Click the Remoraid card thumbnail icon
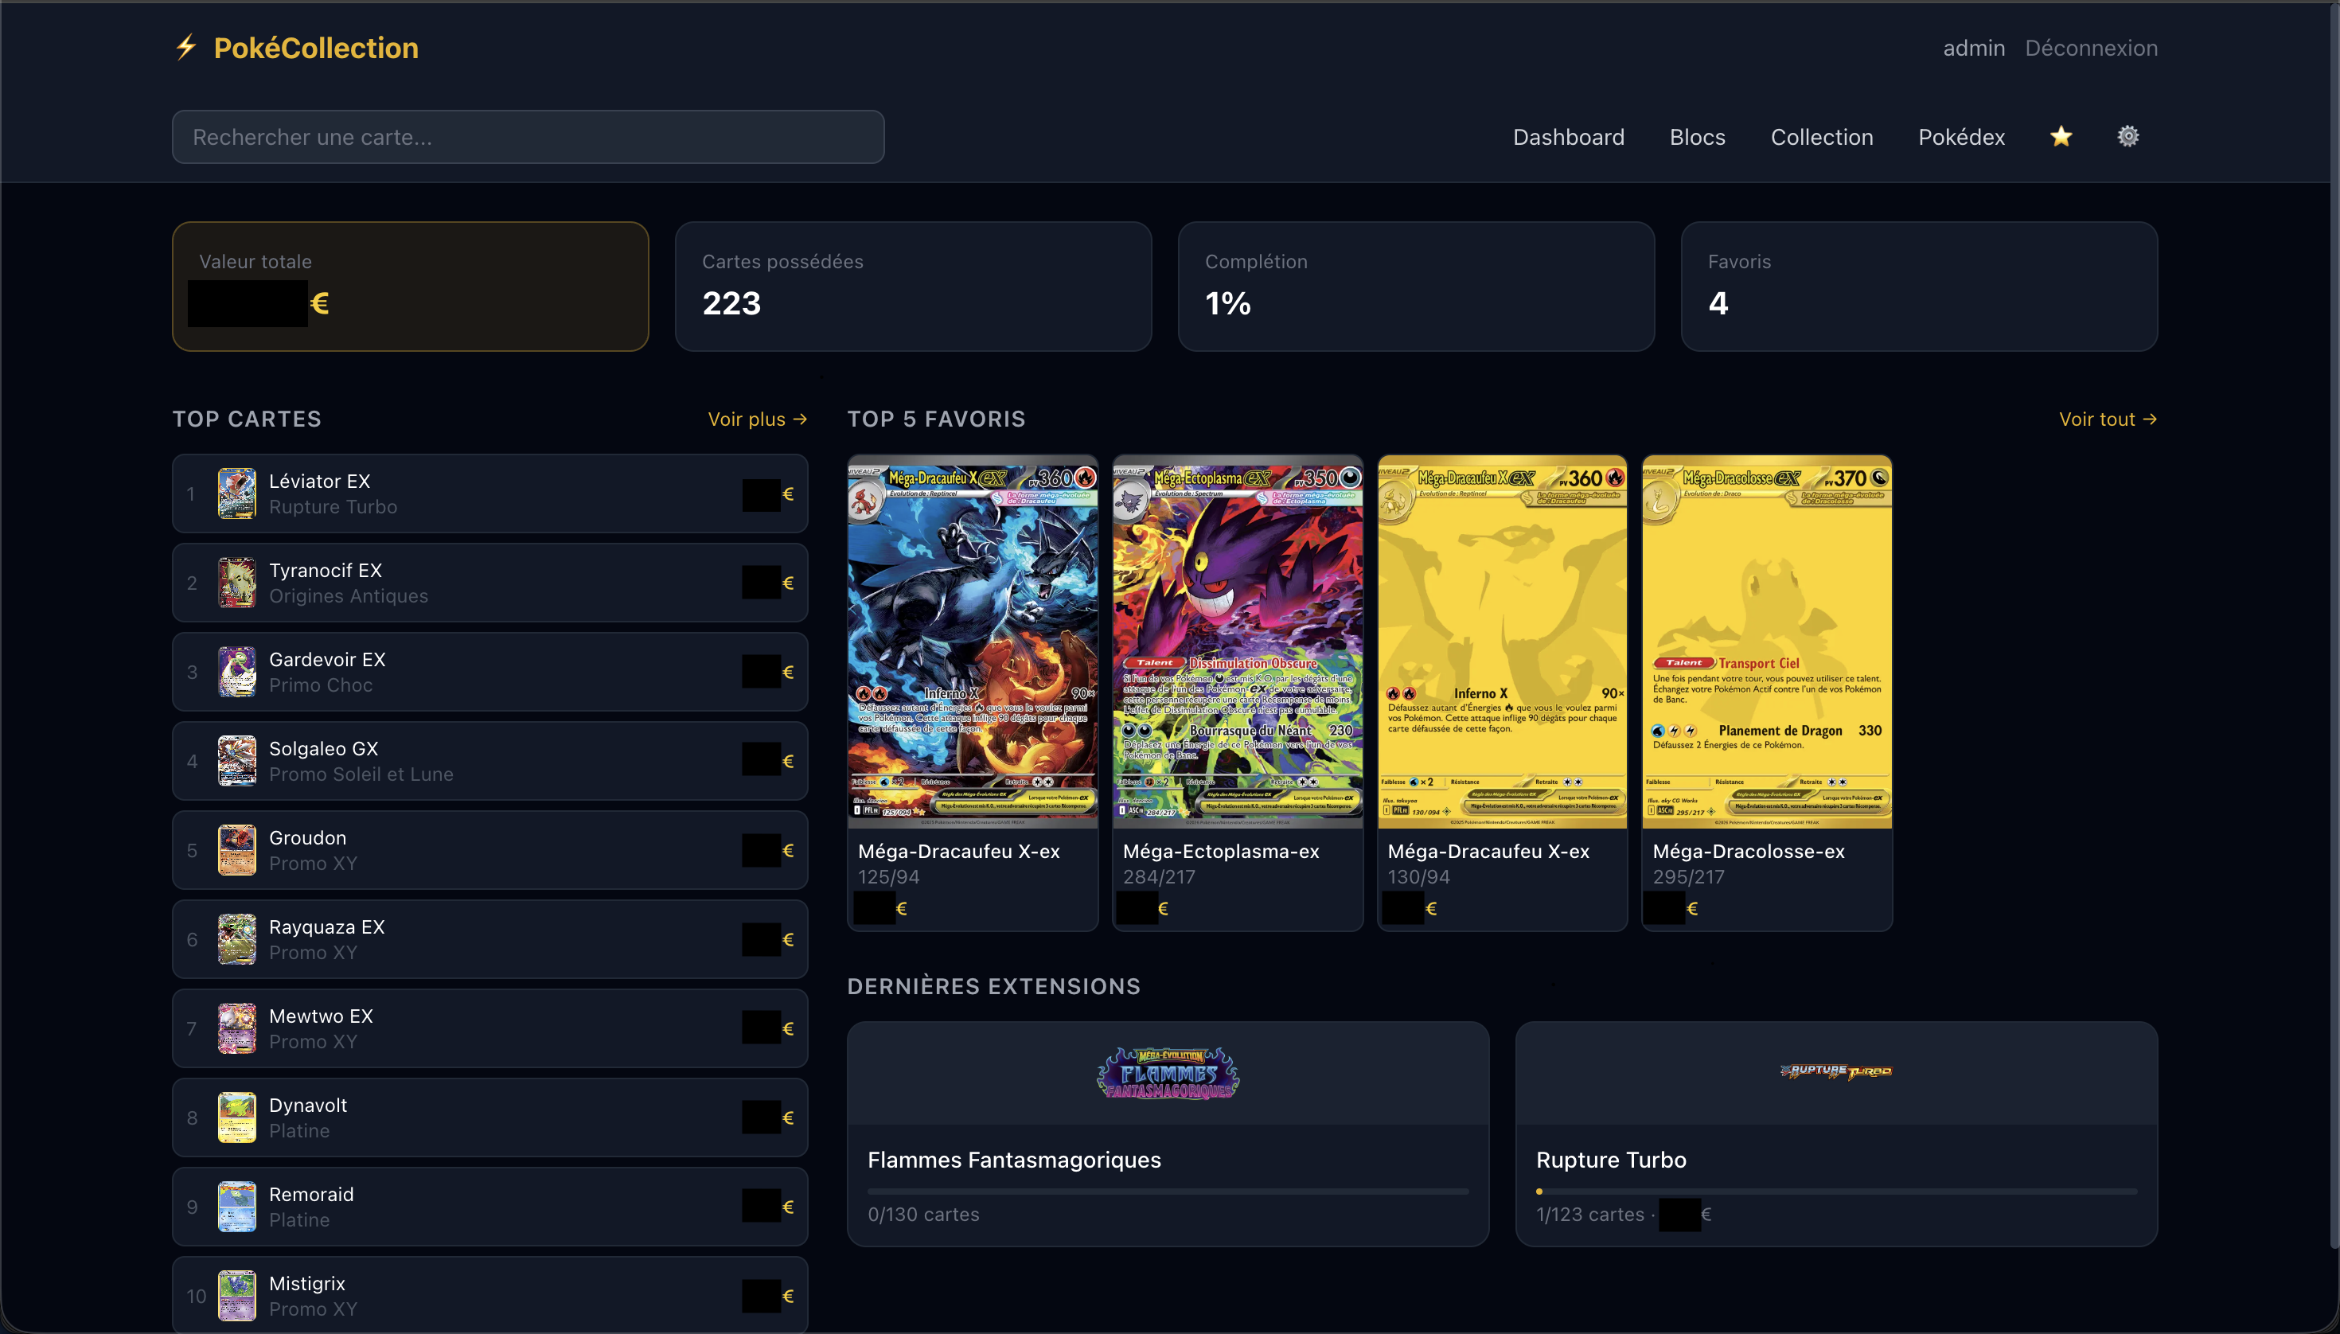The image size is (2340, 1334). pos(237,1207)
